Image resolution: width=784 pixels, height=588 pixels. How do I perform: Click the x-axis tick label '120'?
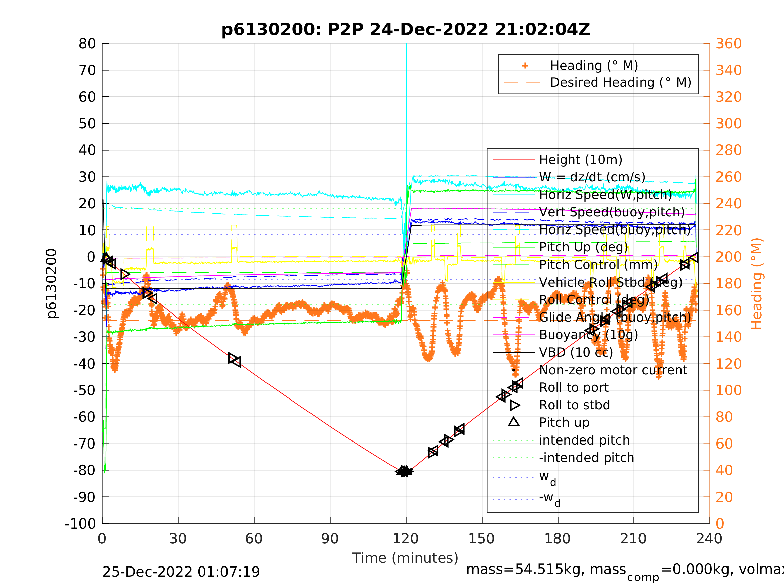[406, 539]
